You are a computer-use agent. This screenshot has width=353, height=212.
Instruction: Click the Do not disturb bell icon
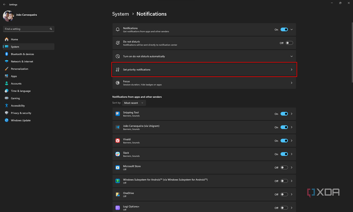[118, 43]
